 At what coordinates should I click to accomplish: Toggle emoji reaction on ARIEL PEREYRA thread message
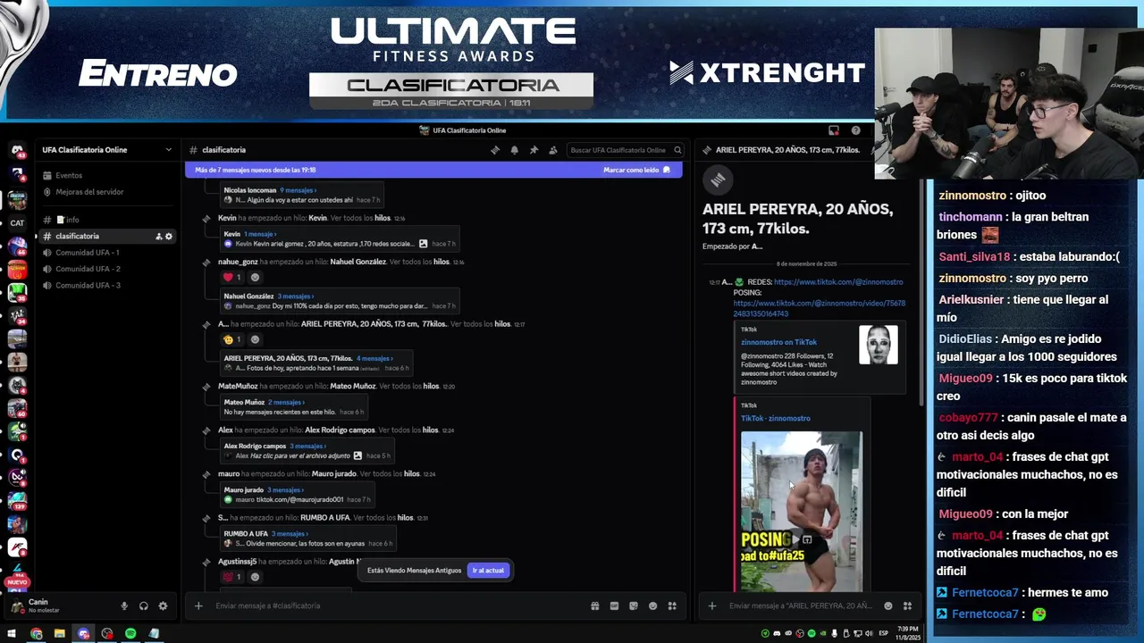click(232, 339)
